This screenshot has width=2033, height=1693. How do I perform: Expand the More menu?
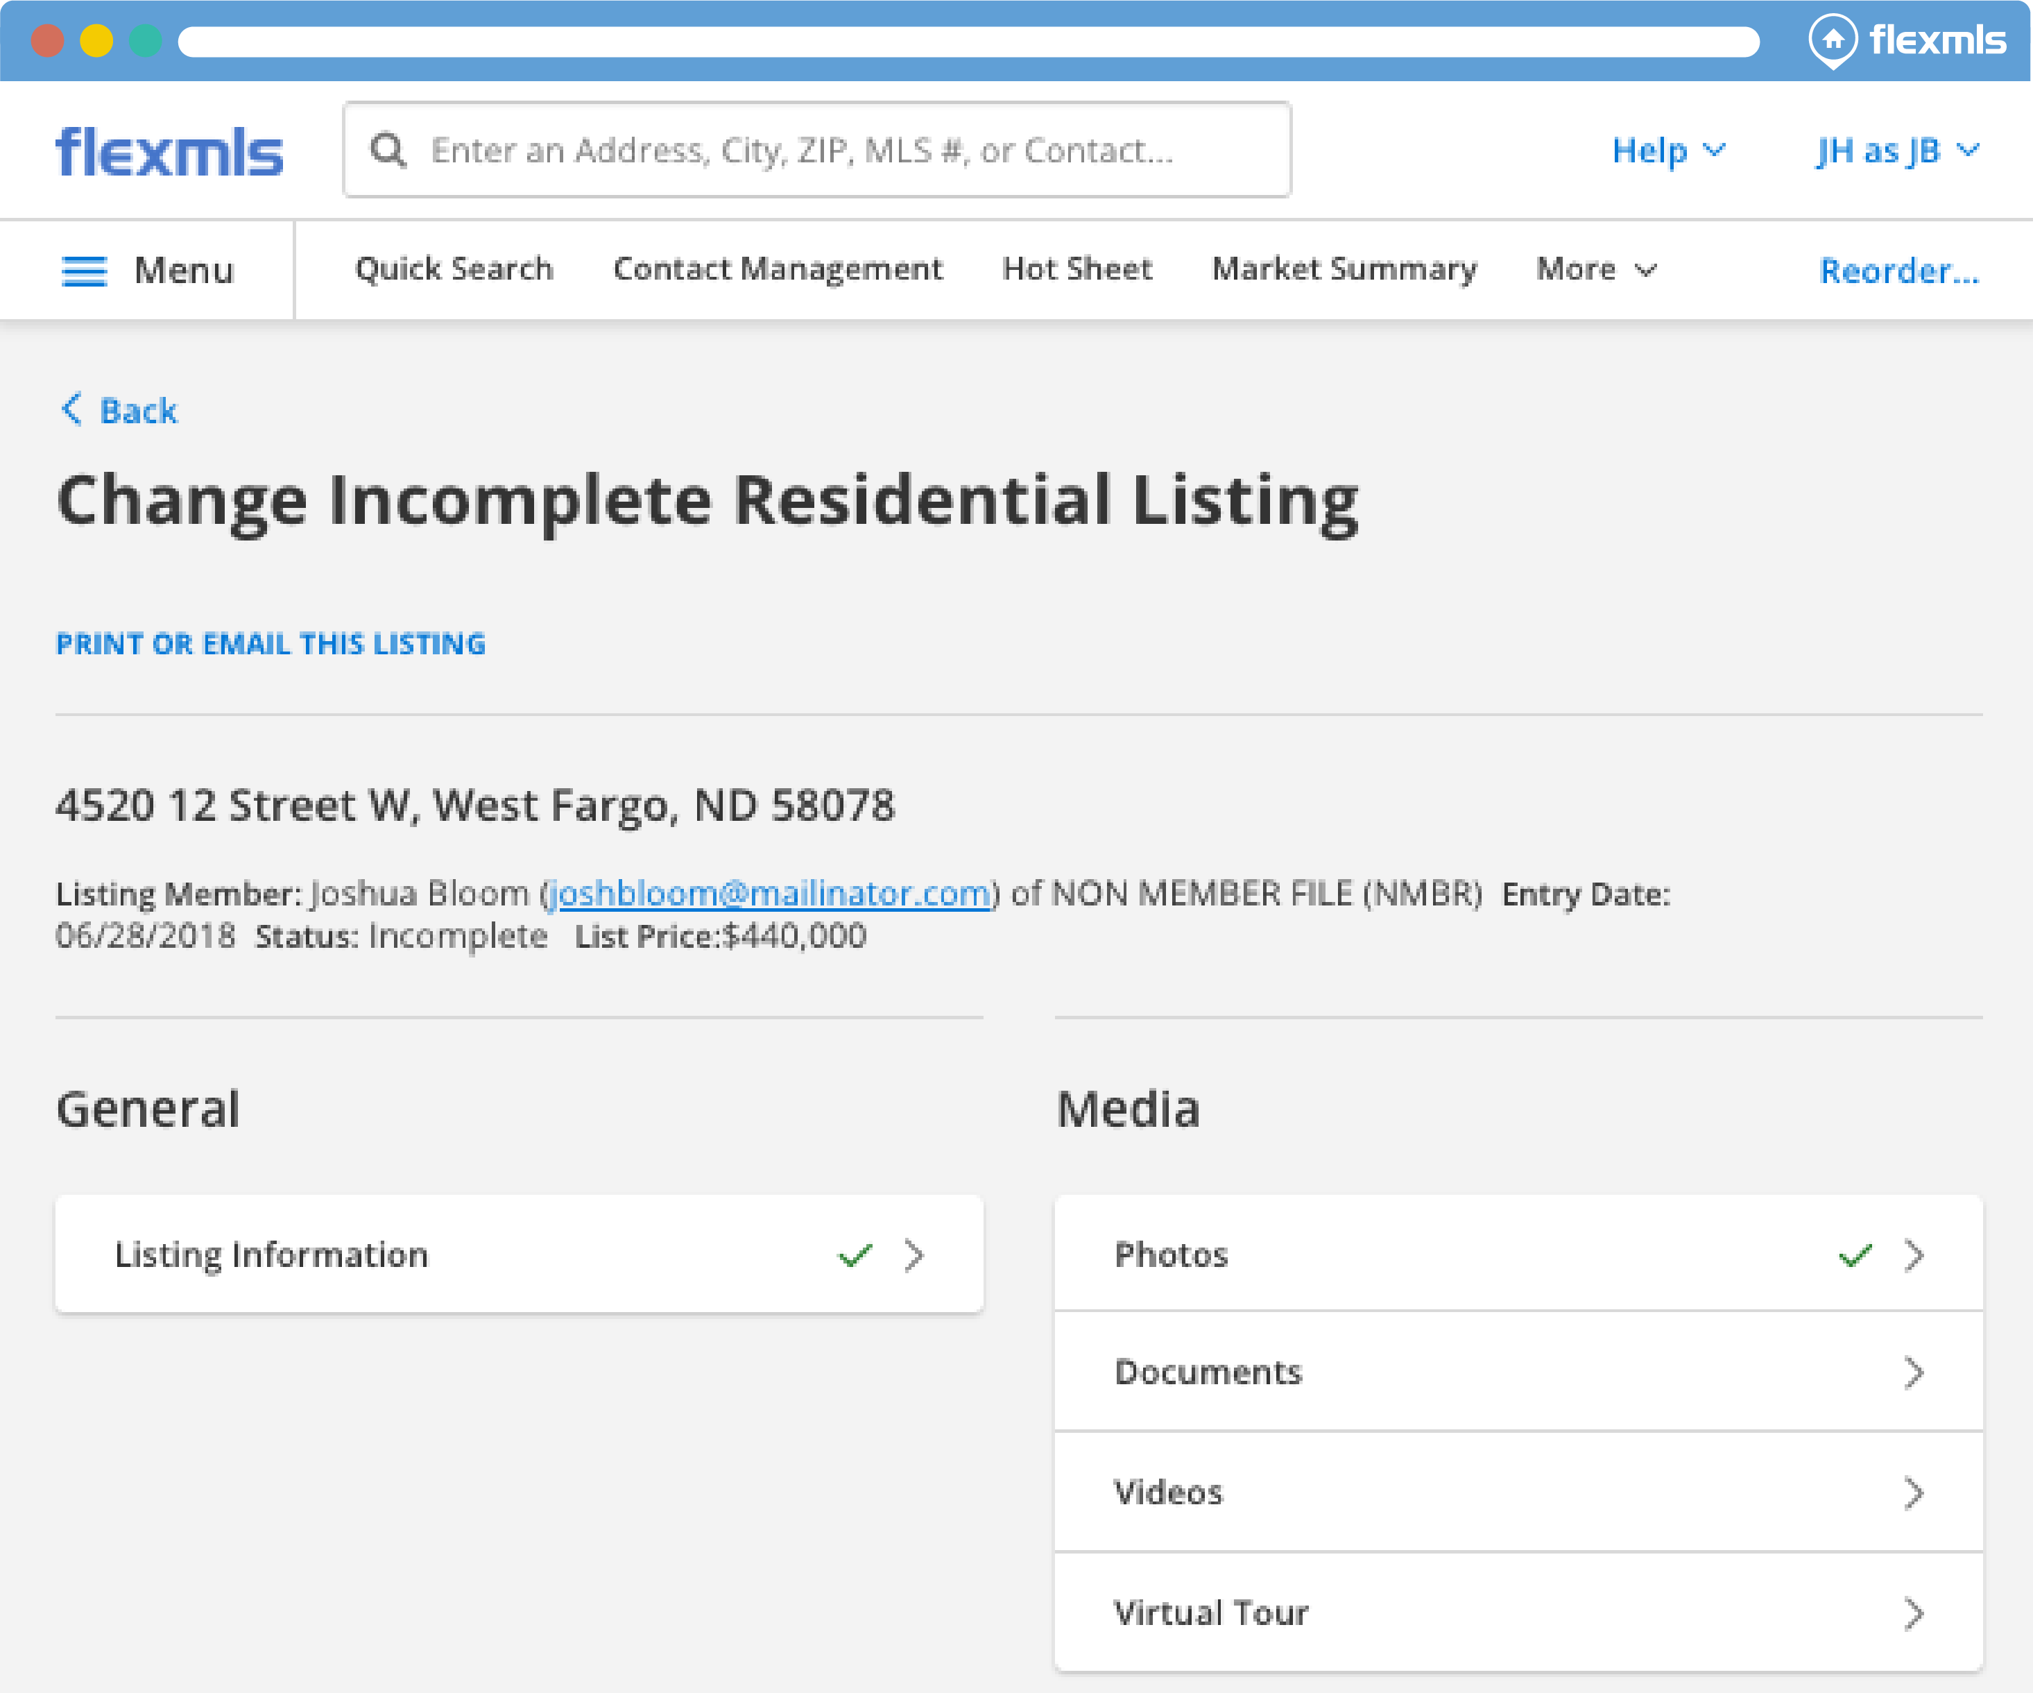[1595, 269]
